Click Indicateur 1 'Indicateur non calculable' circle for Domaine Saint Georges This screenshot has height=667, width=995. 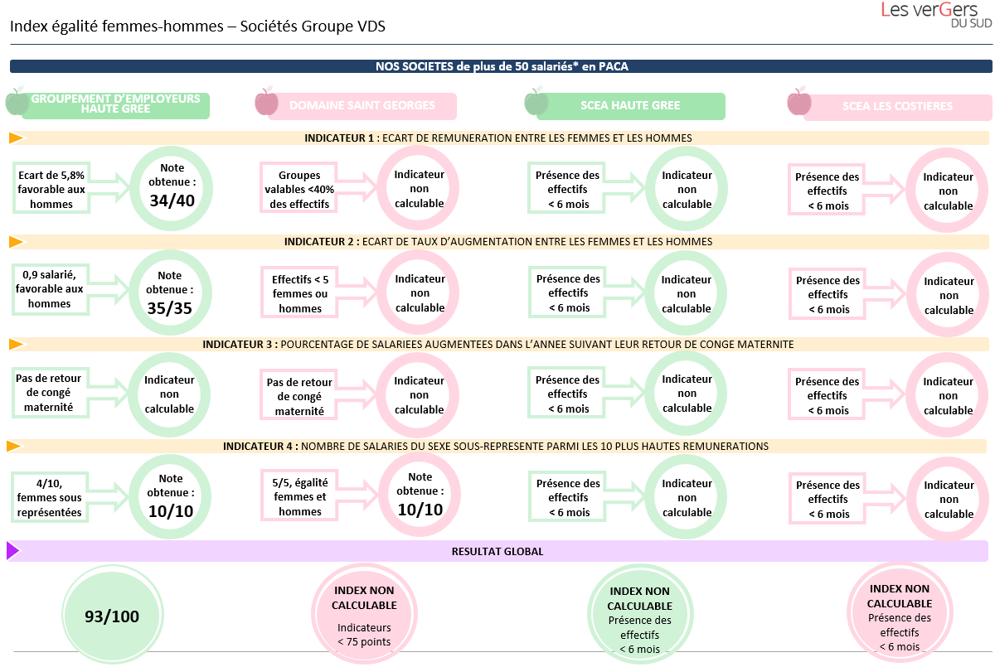(420, 189)
